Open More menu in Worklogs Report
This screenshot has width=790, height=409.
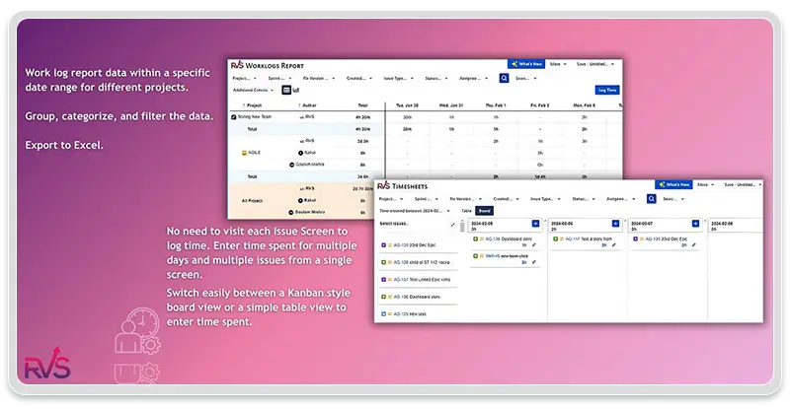tap(558, 64)
